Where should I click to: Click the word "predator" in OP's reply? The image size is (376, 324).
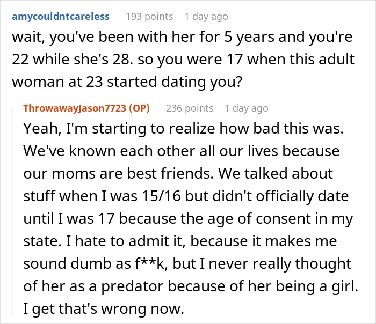point(133,286)
